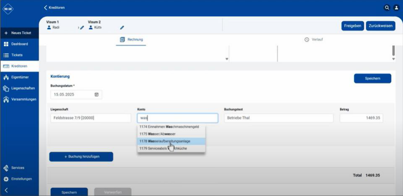Open Einstellungen in the sidebar
Image resolution: width=403 pixels, height=196 pixels.
20,179
